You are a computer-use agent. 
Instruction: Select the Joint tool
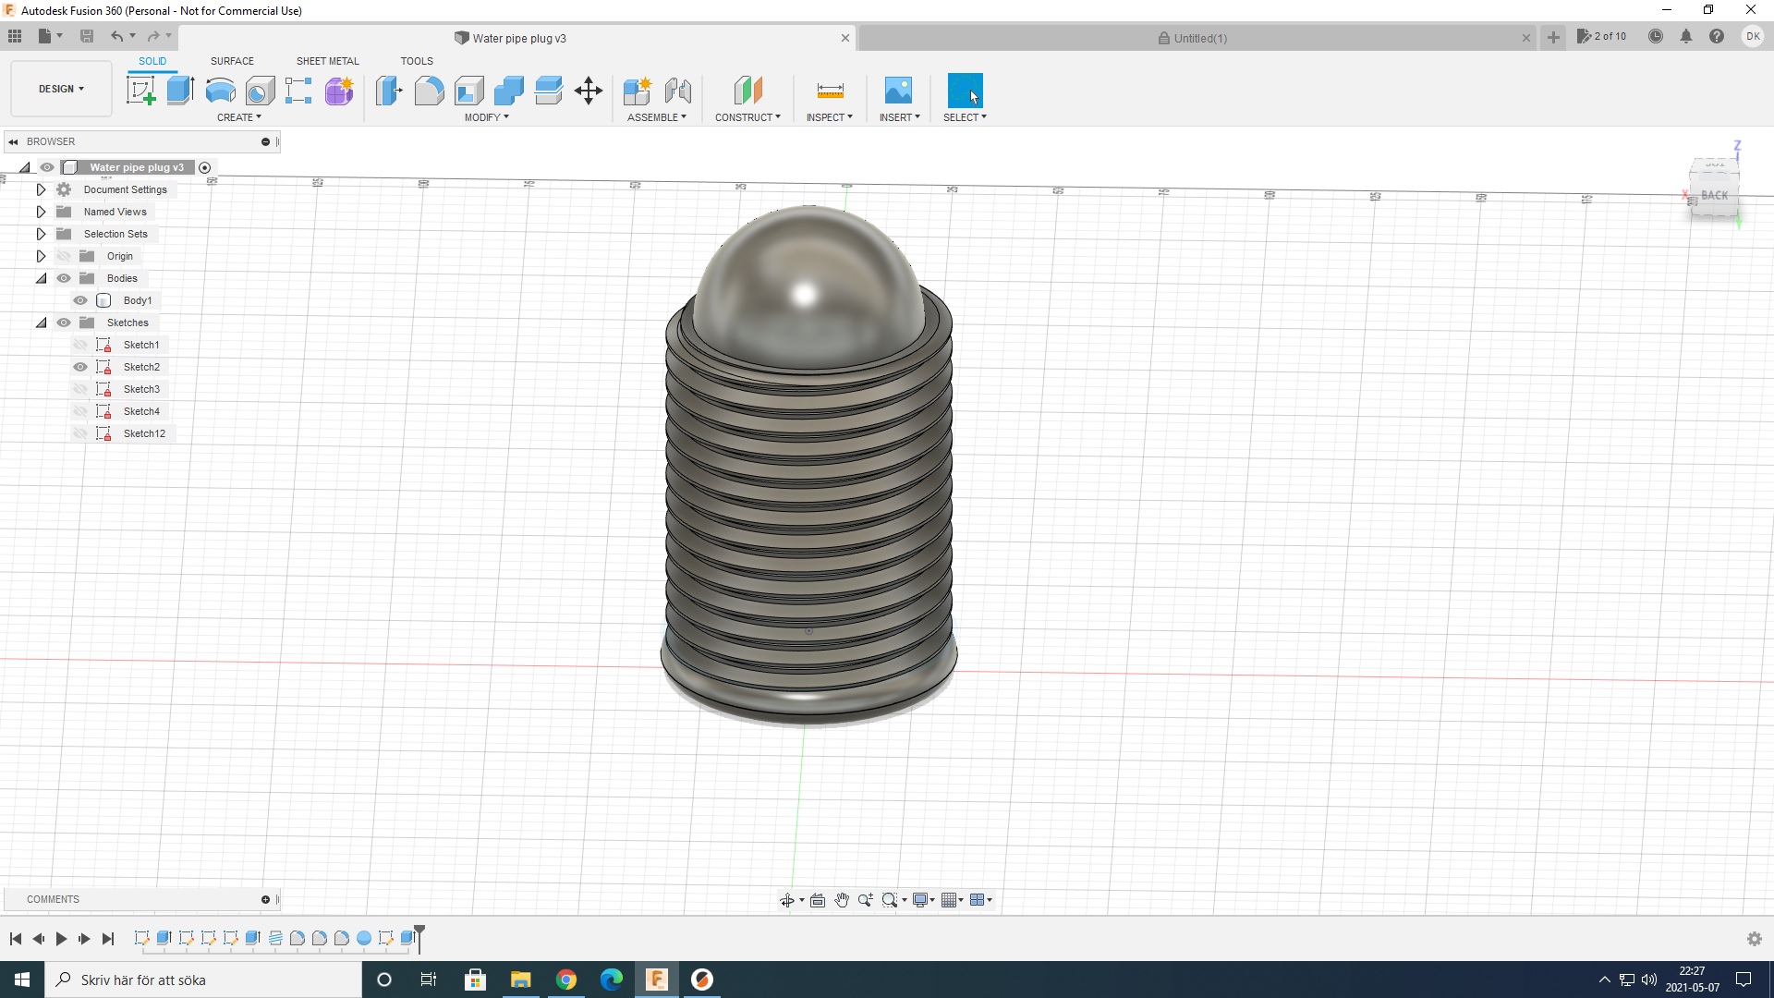tap(678, 91)
